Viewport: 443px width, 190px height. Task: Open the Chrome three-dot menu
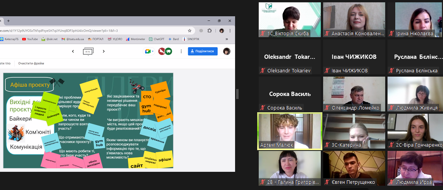[230, 31]
